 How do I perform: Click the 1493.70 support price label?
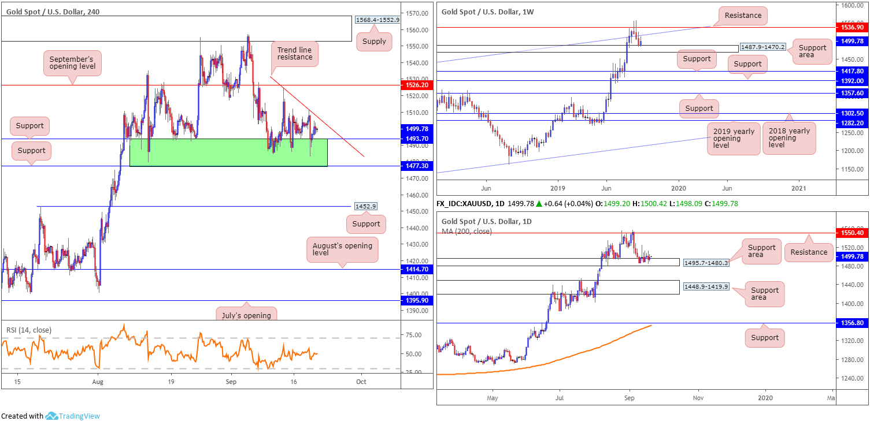tap(416, 139)
